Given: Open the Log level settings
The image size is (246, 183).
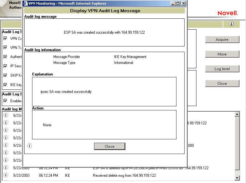Looking at the screenshot, I should pos(222,69).
